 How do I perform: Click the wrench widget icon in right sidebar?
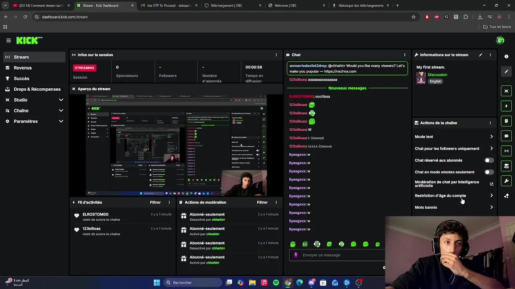pyautogui.click(x=506, y=181)
